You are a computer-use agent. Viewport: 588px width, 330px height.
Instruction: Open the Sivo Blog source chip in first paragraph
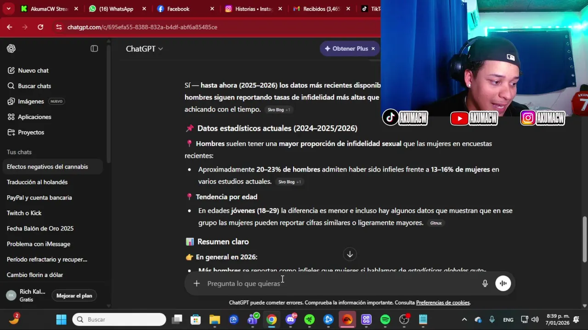[x=279, y=110]
